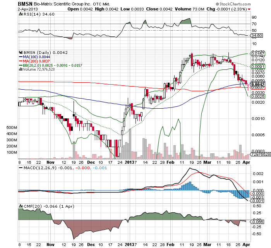The width and height of the screenshot is (271, 248).
Task: Click the CMF(20) indicator panel icon
Action: [21, 206]
